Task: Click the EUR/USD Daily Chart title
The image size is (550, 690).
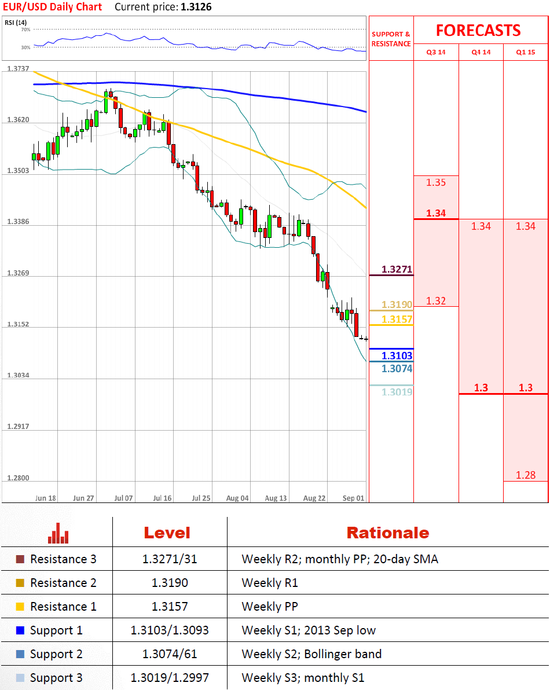Action: [x=52, y=7]
